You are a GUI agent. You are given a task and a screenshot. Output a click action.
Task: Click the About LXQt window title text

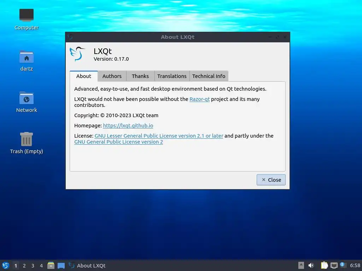[177, 37]
